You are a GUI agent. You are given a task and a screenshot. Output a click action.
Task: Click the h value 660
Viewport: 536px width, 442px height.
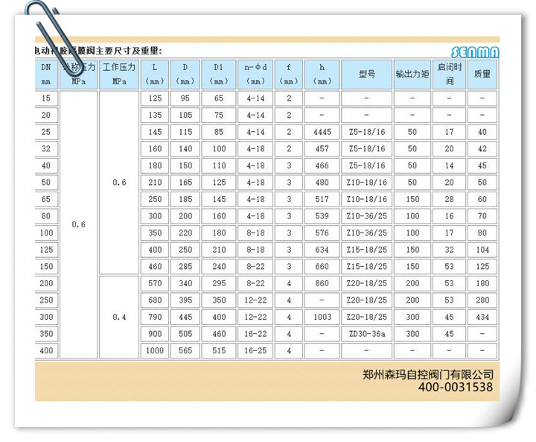coord(322,266)
